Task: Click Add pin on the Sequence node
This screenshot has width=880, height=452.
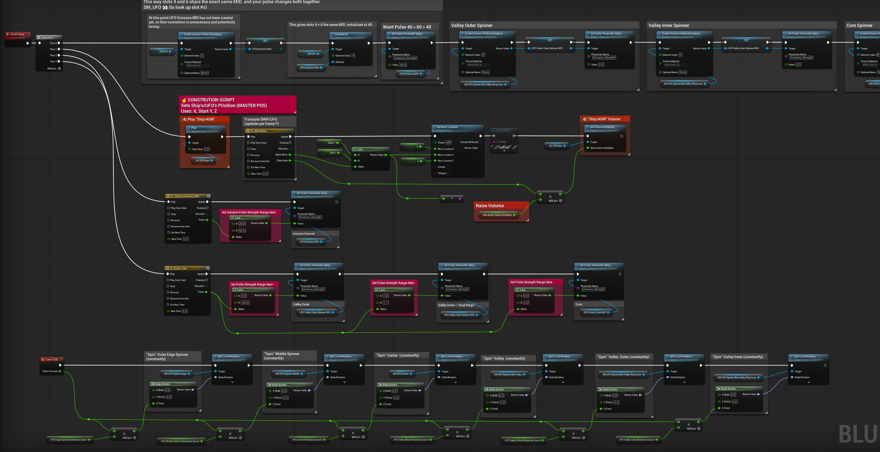Action: point(54,69)
